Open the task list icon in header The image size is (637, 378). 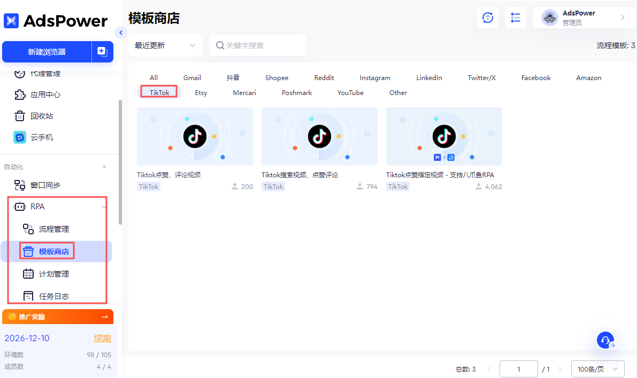tap(515, 18)
